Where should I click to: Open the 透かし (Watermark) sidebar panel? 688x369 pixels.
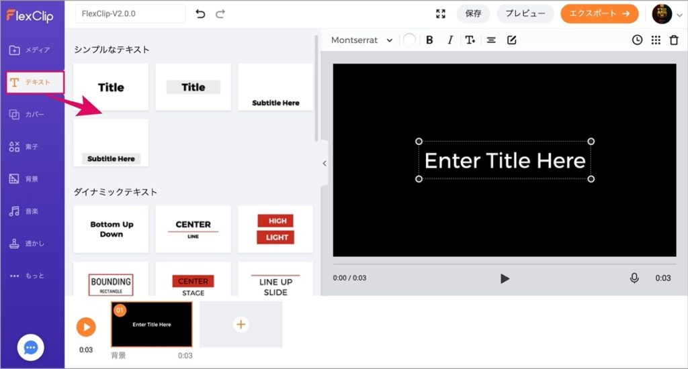[x=27, y=244]
